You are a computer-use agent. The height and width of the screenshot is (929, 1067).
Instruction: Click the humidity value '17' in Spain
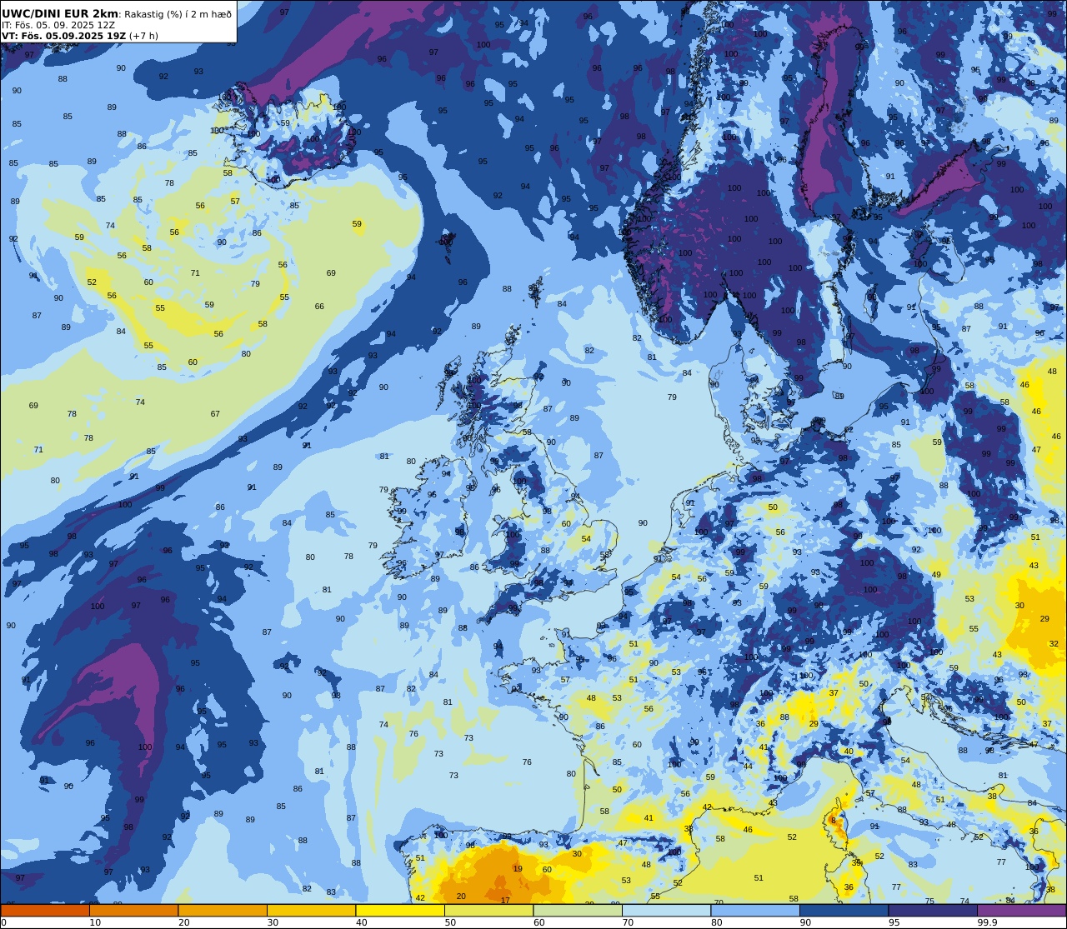click(505, 901)
